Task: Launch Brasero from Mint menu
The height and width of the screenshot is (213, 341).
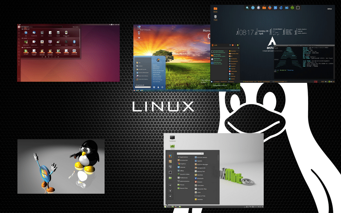Action: [x=199, y=182]
